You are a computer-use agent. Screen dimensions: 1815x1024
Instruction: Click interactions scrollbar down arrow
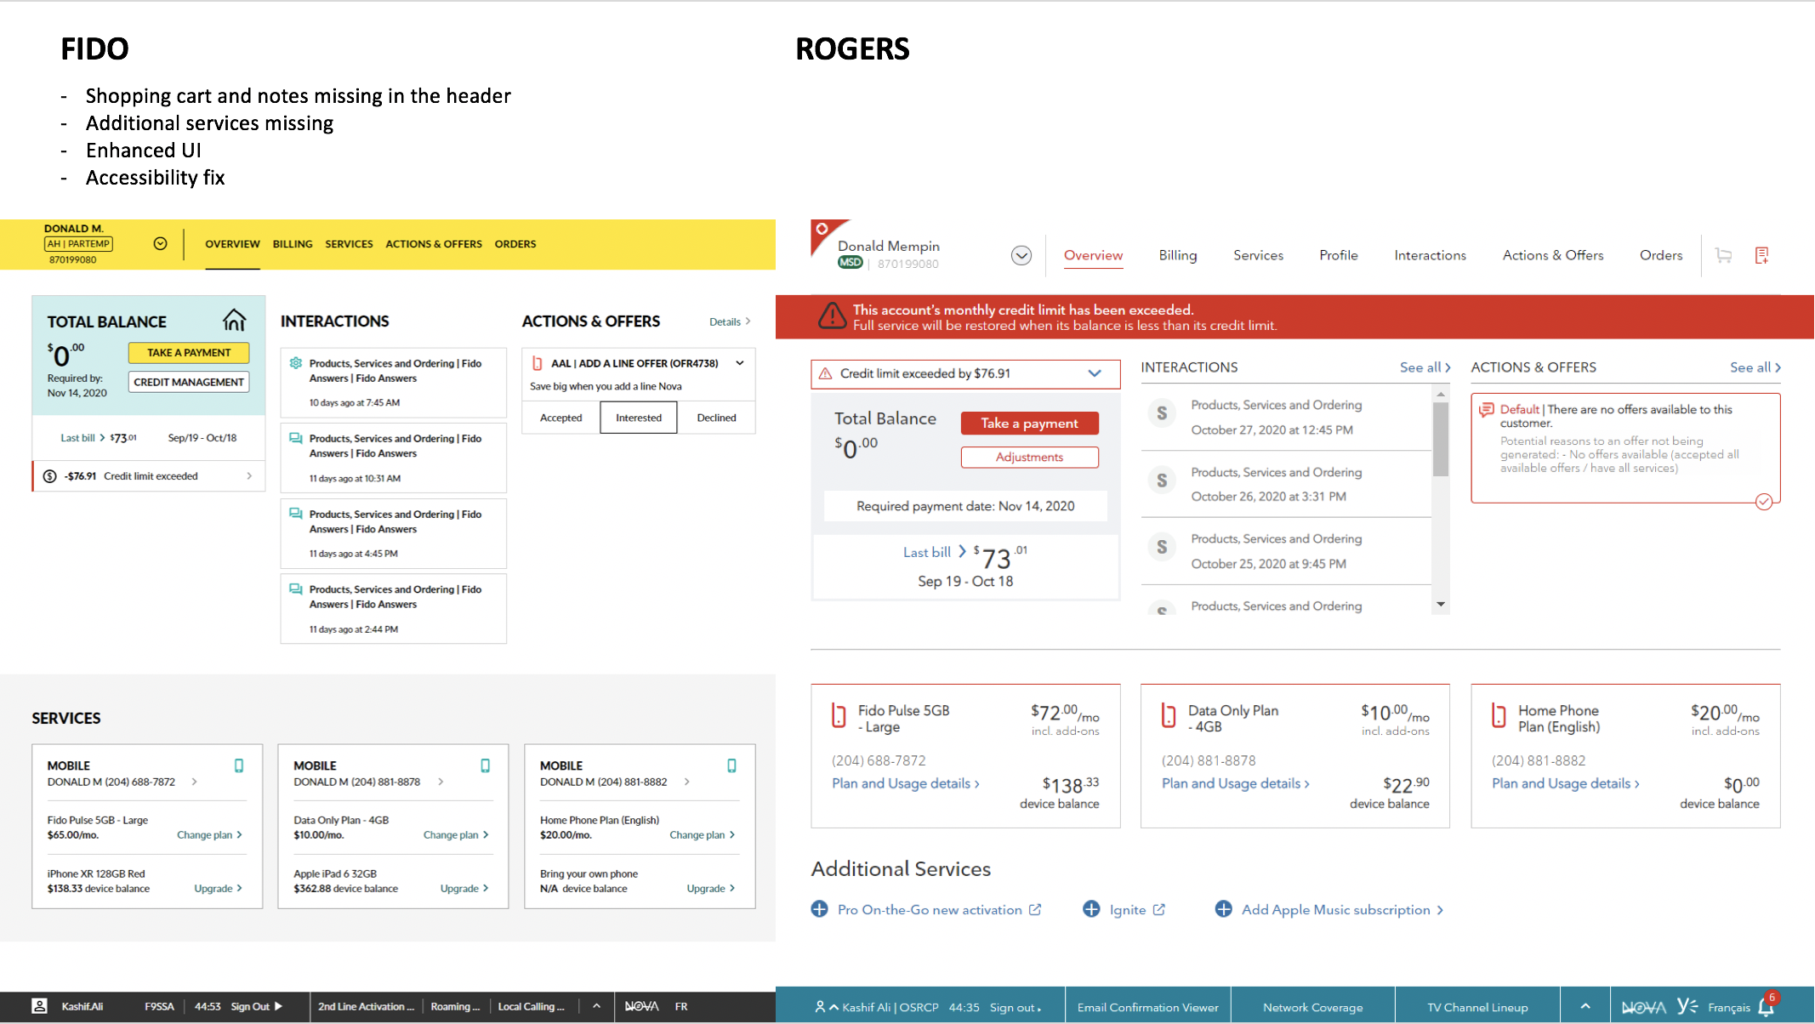[x=1440, y=605]
